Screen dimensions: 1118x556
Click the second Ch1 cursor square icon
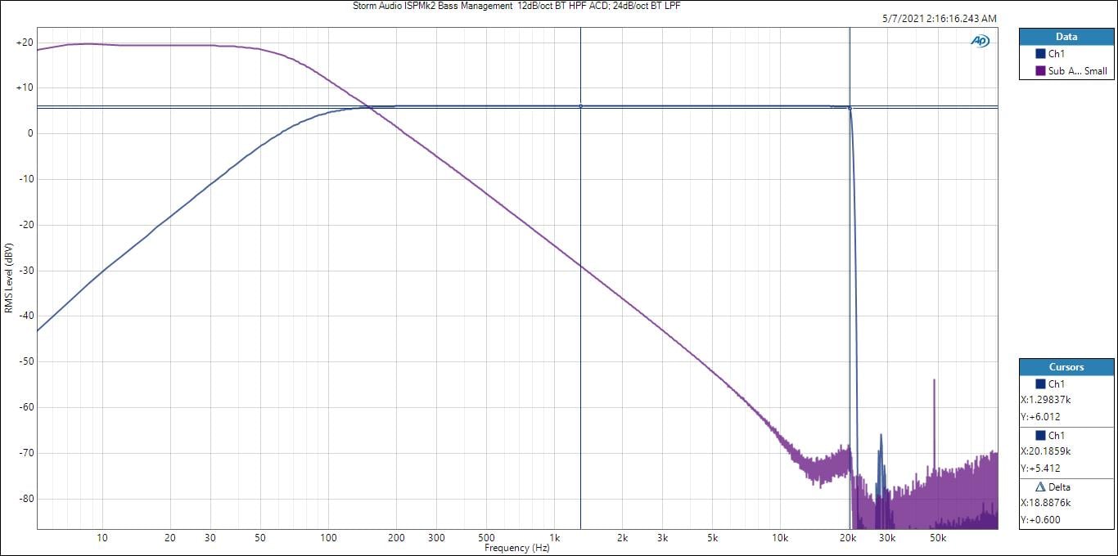(x=1040, y=436)
